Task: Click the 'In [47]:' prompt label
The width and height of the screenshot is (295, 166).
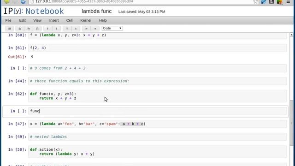Action: [x=17, y=124]
